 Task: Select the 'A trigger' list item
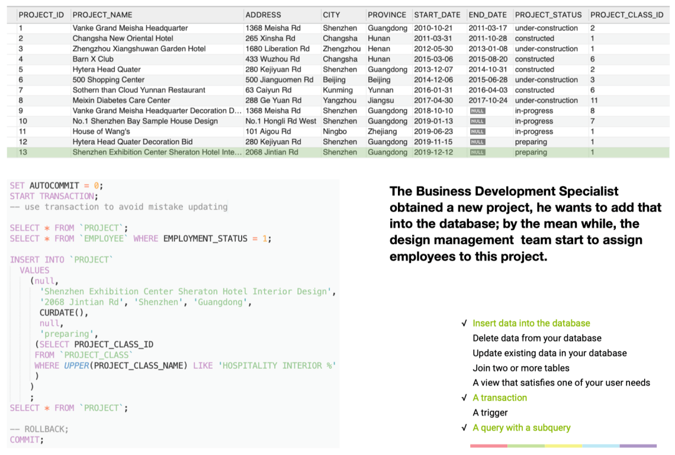pos(490,412)
